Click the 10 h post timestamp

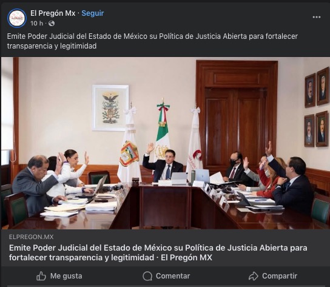(36, 24)
